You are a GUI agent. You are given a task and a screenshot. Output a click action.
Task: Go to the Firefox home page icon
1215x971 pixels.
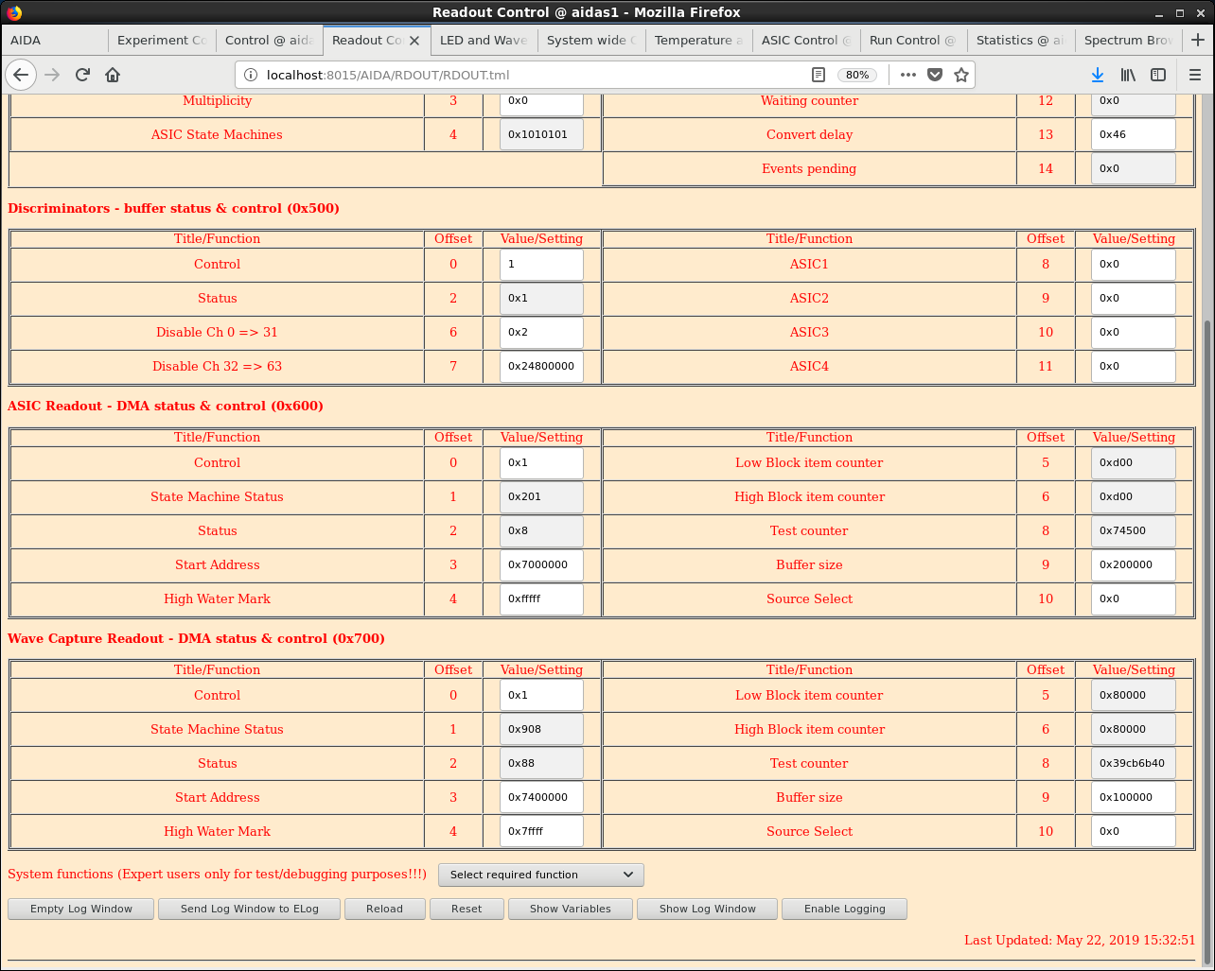pos(113,75)
